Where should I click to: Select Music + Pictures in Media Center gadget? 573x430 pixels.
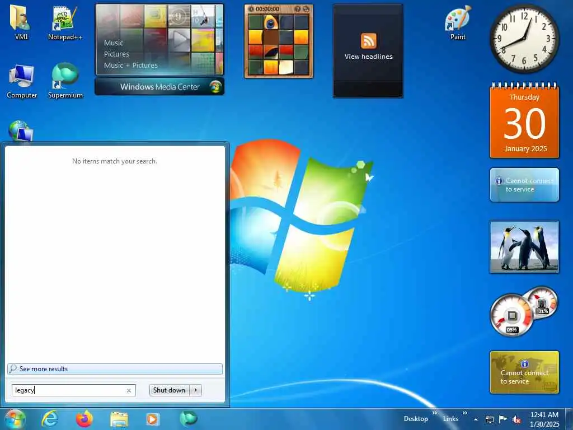(x=130, y=66)
